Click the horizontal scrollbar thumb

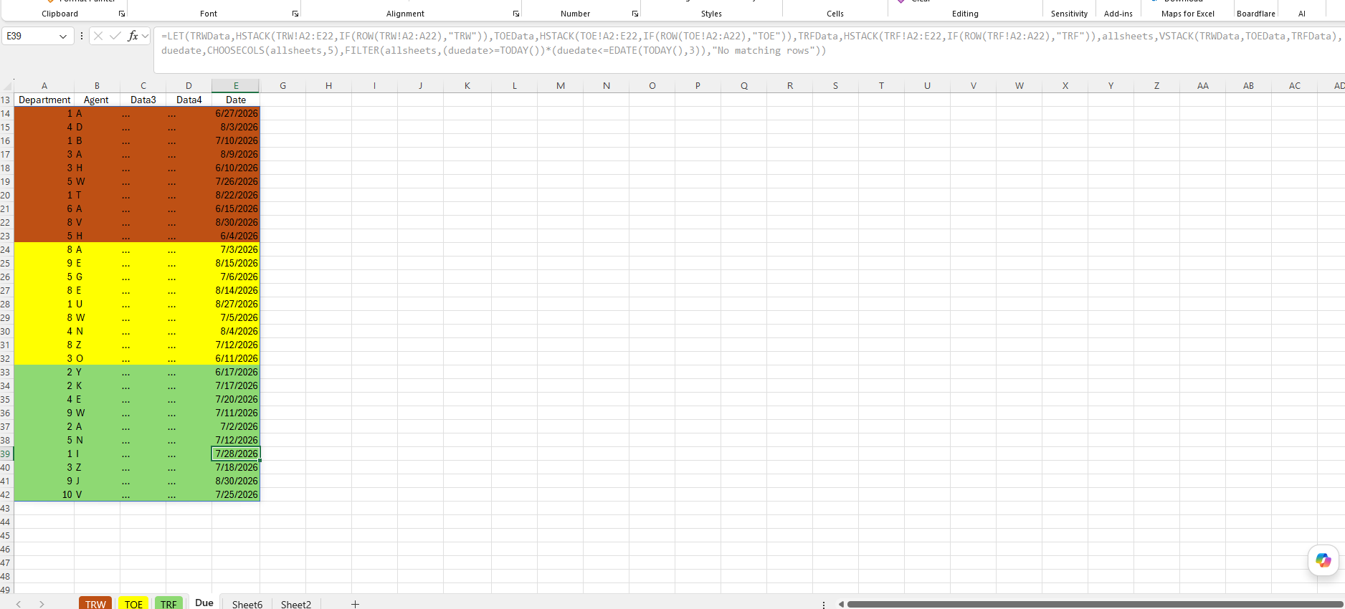tap(1094, 604)
